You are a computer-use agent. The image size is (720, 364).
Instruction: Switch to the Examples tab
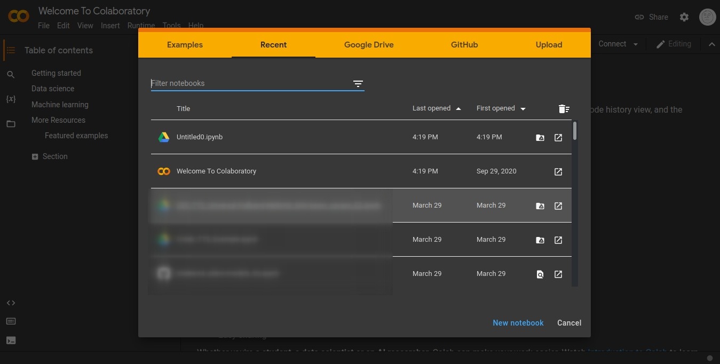click(185, 45)
